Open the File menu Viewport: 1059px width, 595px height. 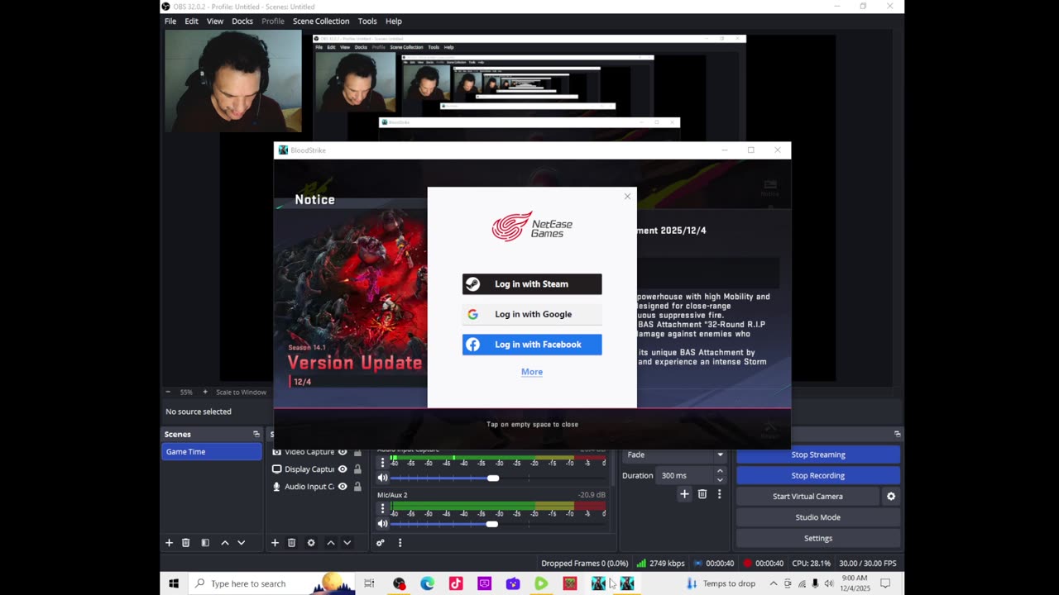tap(170, 21)
